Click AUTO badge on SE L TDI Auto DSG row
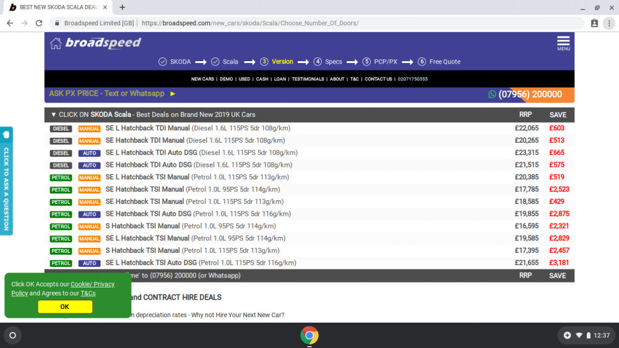 pyautogui.click(x=89, y=153)
